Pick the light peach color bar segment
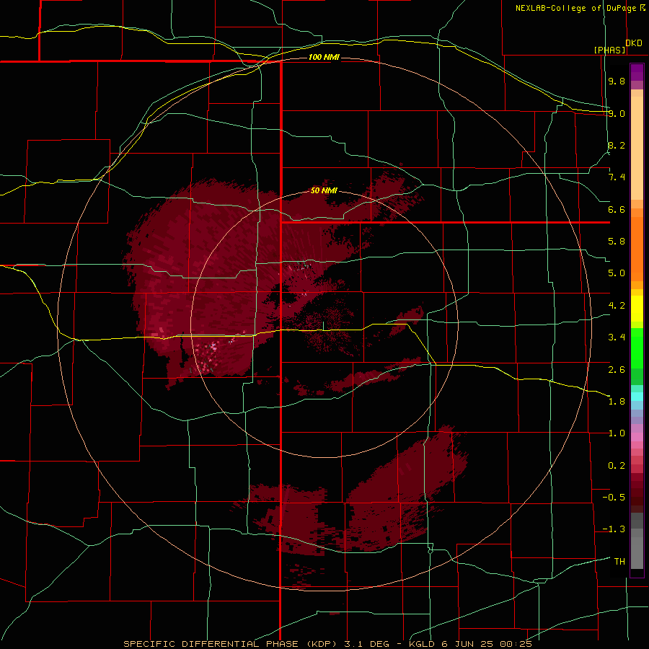This screenshot has height=649, width=649. click(x=637, y=148)
